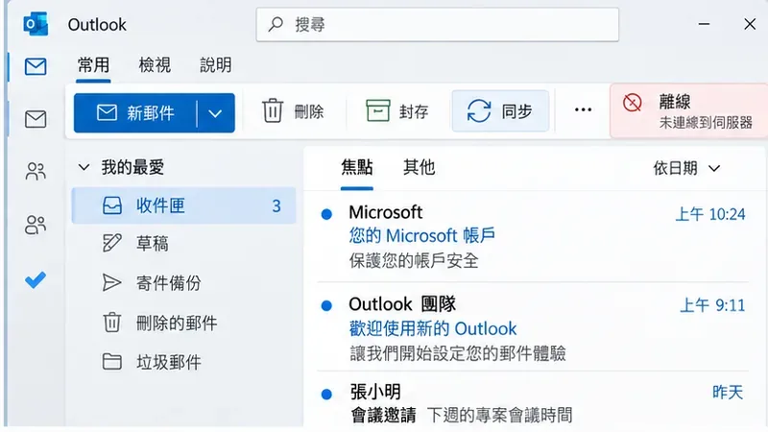Click into the 搜尋 search field
The width and height of the screenshot is (768, 432).
pyautogui.click(x=437, y=25)
